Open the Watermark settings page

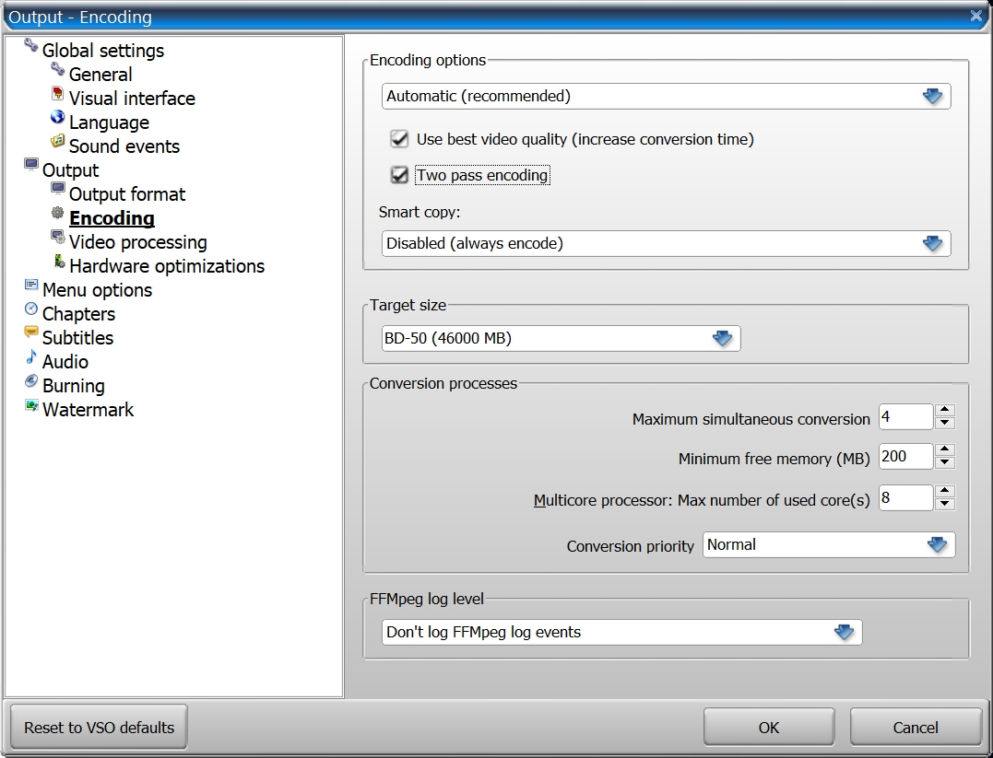[88, 410]
